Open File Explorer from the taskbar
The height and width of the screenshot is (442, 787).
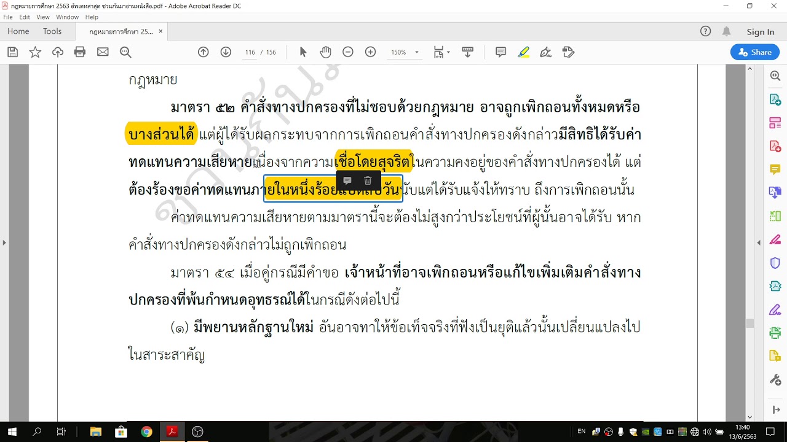click(95, 432)
